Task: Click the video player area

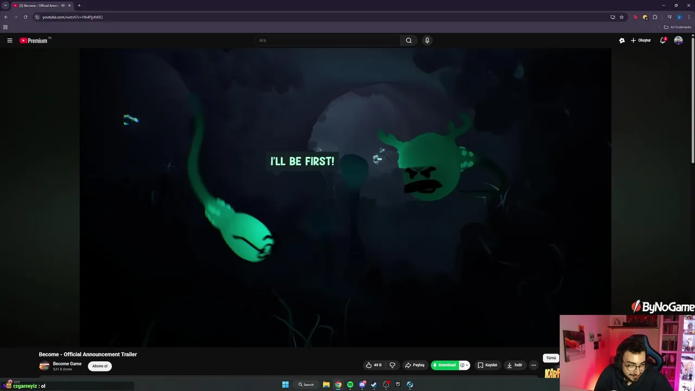Action: coord(345,197)
